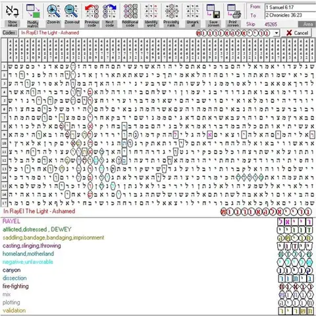
Task: Select the plotting legend entry
Action: coord(11,302)
